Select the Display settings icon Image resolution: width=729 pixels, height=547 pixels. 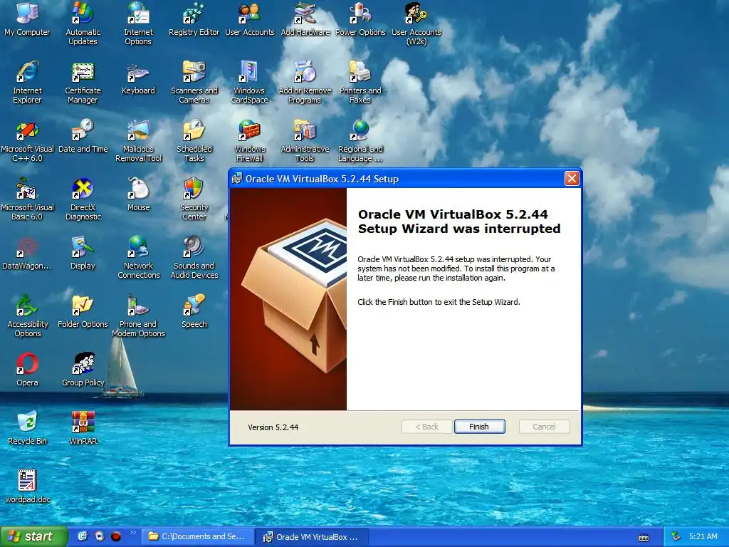(83, 254)
